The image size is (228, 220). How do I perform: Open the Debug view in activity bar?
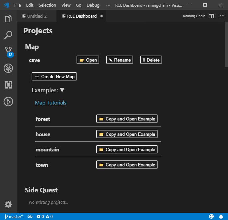click(x=8, y=68)
